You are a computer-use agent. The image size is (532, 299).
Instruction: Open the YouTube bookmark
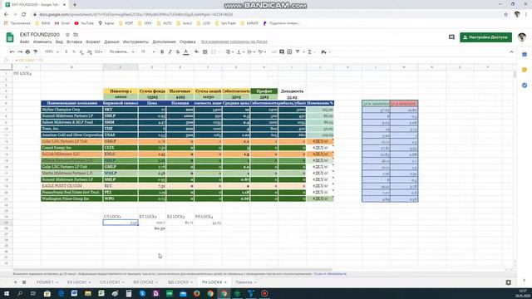pyautogui.click(x=84, y=23)
